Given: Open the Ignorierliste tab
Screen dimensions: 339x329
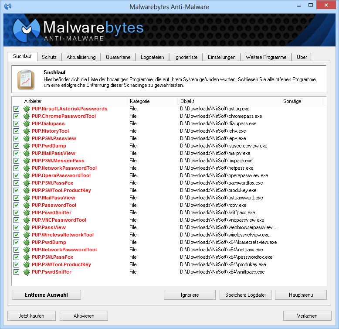Looking at the screenshot, I should [186, 57].
